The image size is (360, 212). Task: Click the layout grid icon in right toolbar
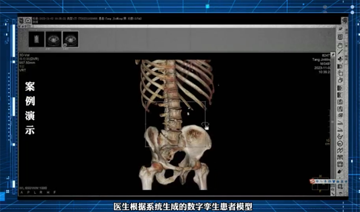340,102
